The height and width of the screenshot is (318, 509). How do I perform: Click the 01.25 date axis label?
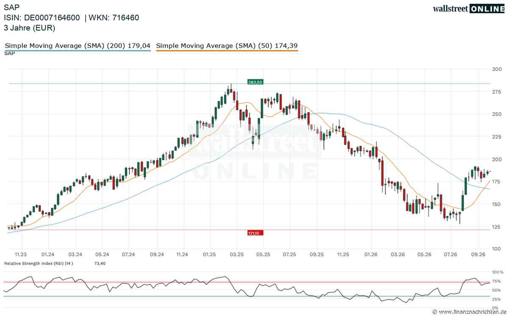[x=210, y=254]
